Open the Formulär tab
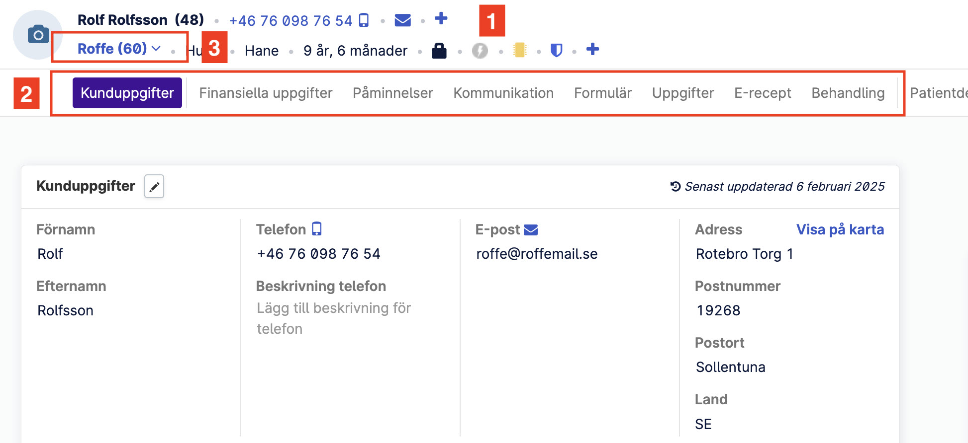The image size is (968, 443). pyautogui.click(x=603, y=93)
